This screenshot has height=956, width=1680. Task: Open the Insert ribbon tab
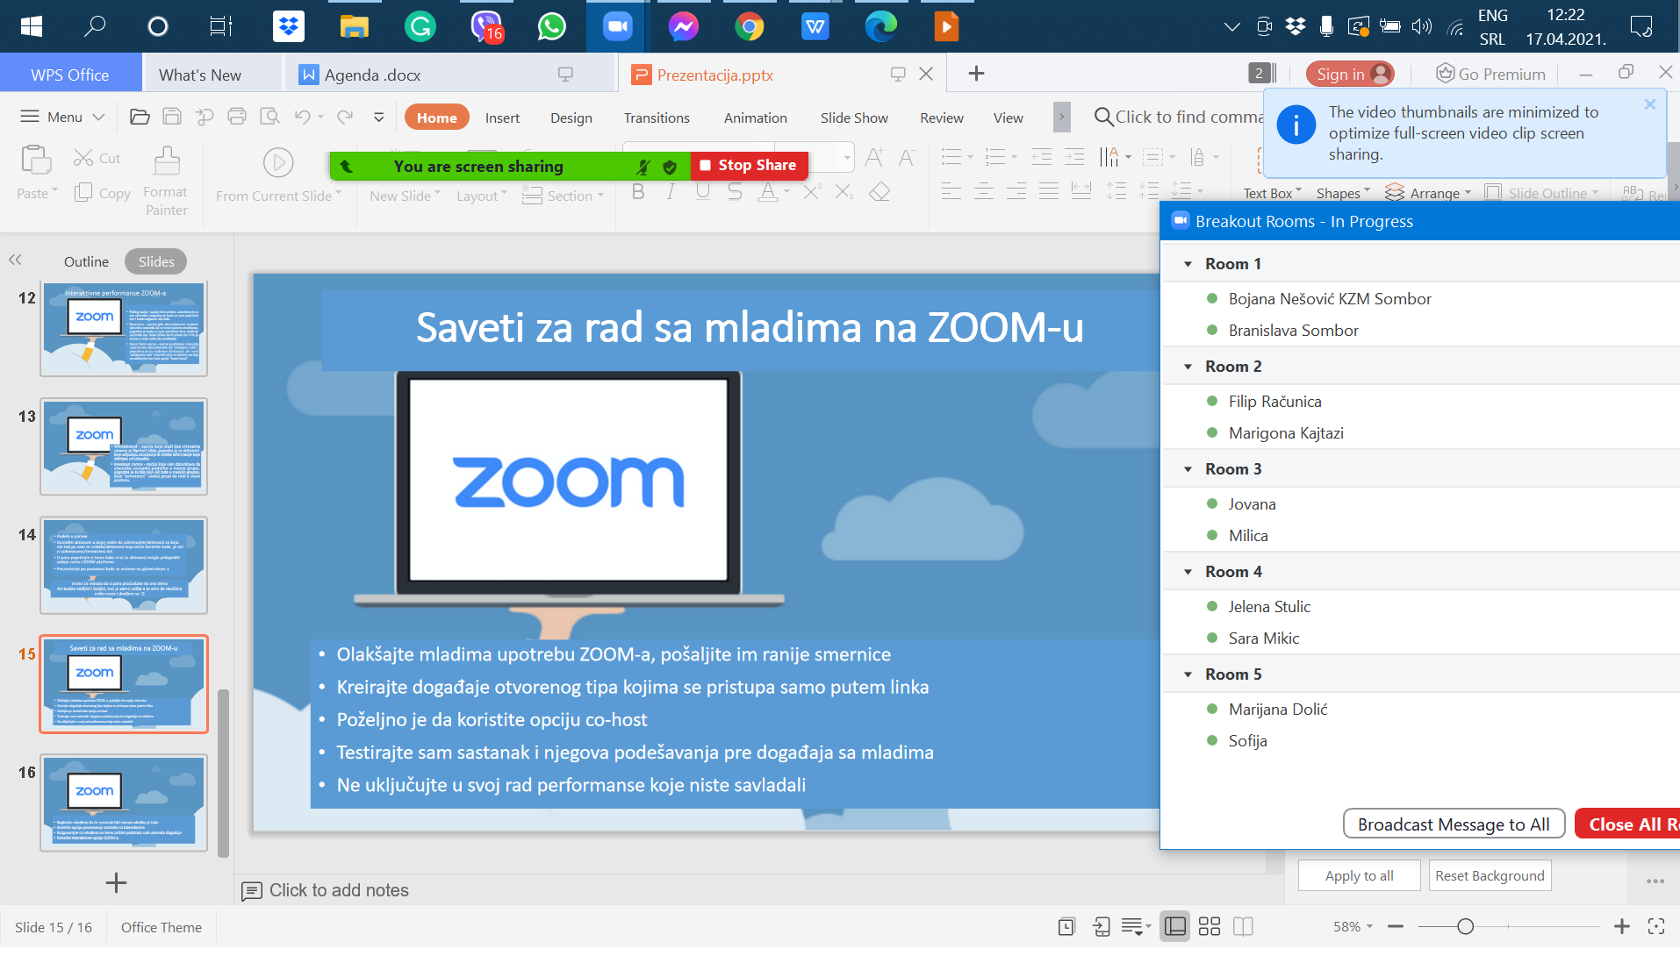coord(502,118)
